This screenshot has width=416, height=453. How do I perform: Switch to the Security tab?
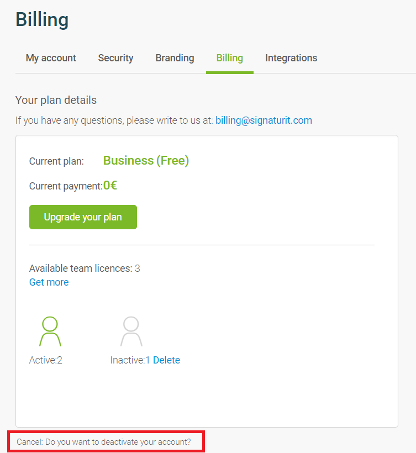pos(115,58)
